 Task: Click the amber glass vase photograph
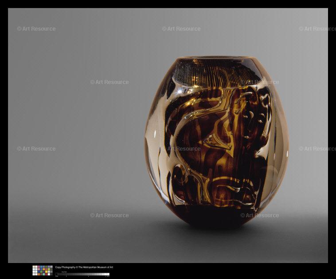(x=168, y=136)
